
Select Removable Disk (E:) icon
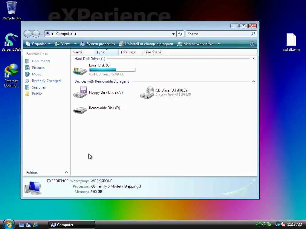point(80,110)
